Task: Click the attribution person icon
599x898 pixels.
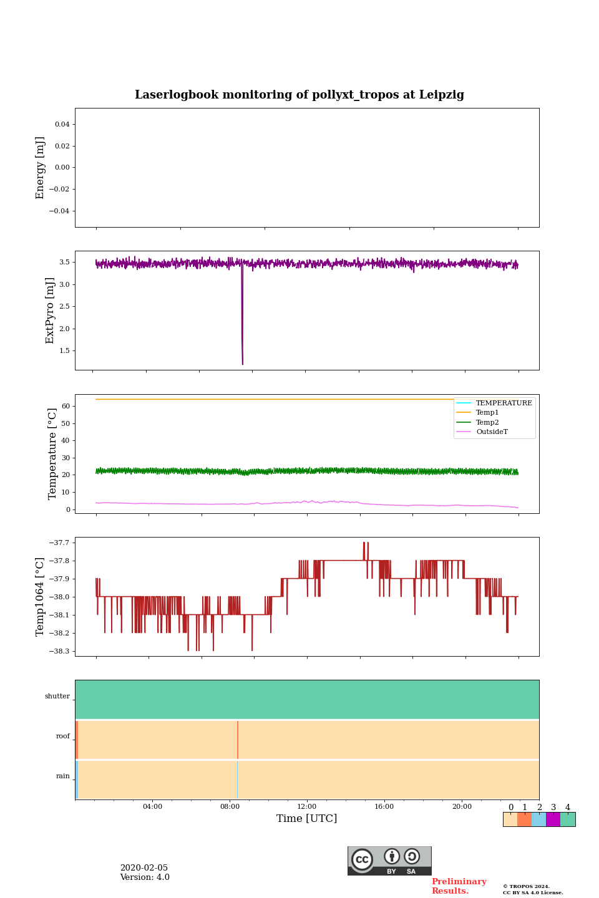Action: pyautogui.click(x=392, y=856)
